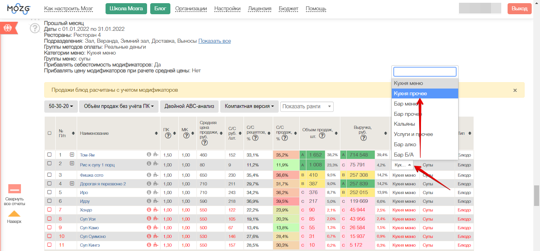Click the МК column help icon

tap(186, 136)
